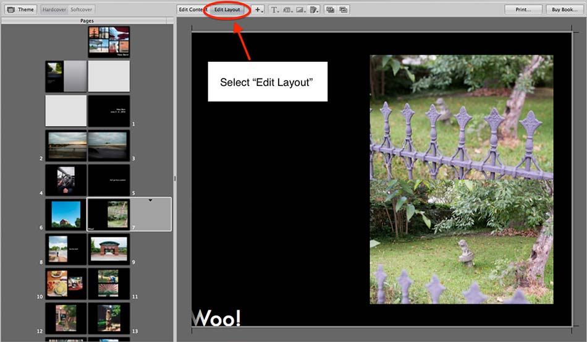The height and width of the screenshot is (342, 587).
Task: Click the Buy Book... button
Action: (x=565, y=10)
